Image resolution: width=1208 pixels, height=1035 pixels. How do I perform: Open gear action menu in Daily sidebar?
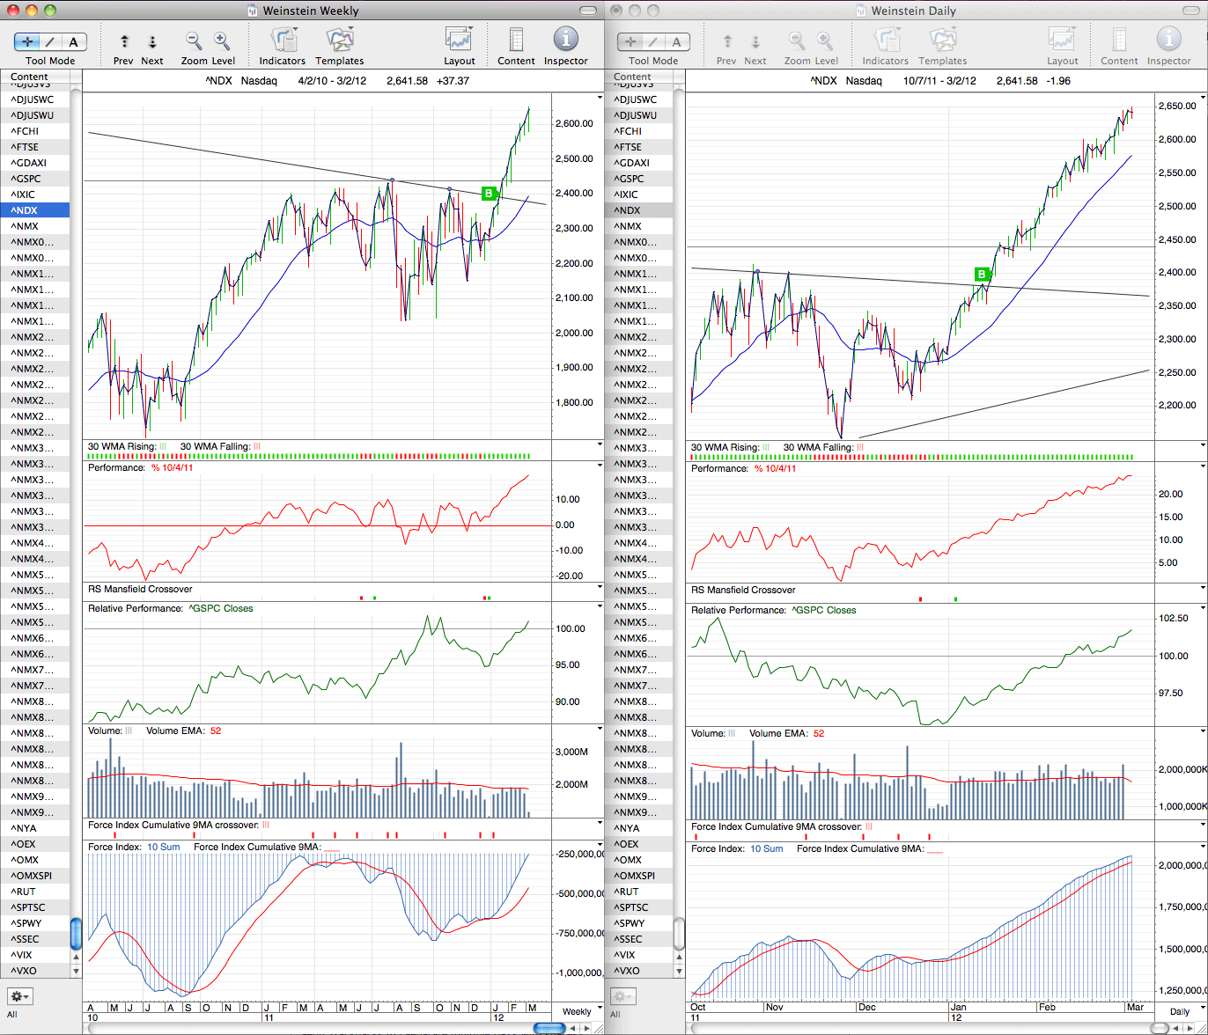pyautogui.click(x=622, y=996)
